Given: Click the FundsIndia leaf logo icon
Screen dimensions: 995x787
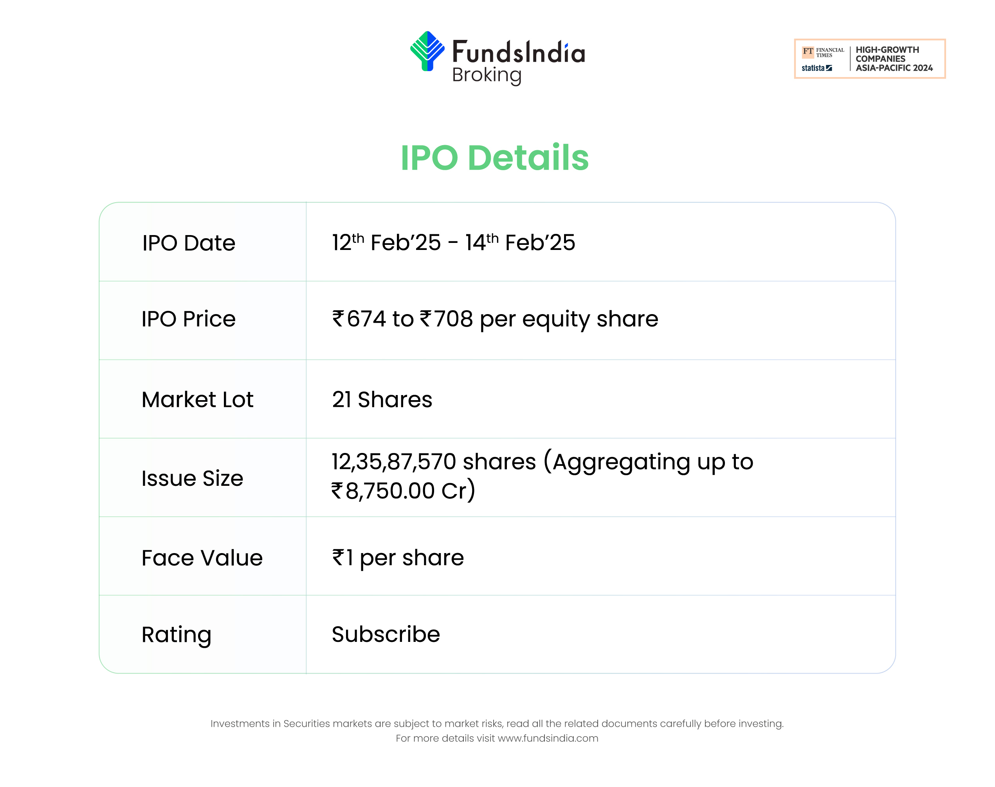Looking at the screenshot, I should [x=427, y=51].
